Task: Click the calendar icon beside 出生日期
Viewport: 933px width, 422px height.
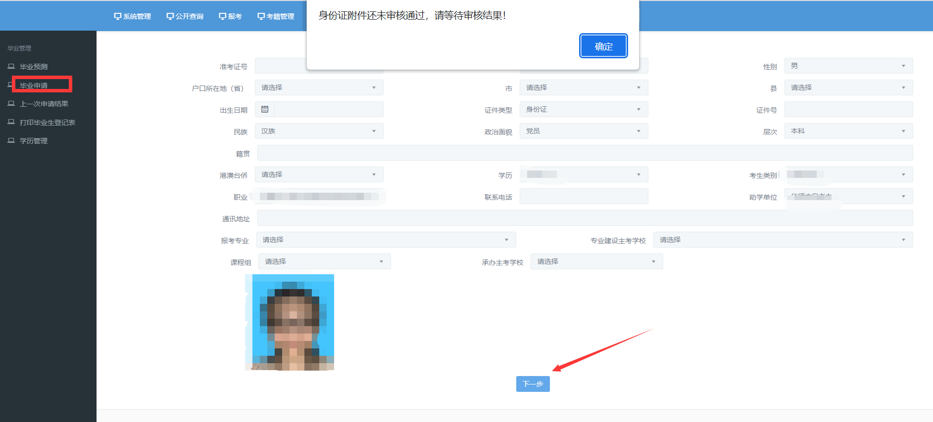Action: click(265, 109)
